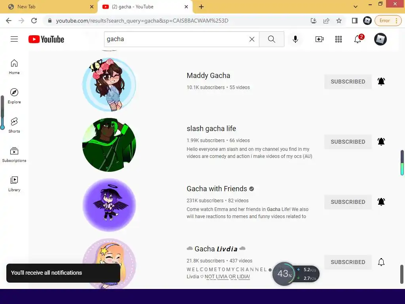Open the Create video menu
The height and width of the screenshot is (304, 405).
[319, 39]
